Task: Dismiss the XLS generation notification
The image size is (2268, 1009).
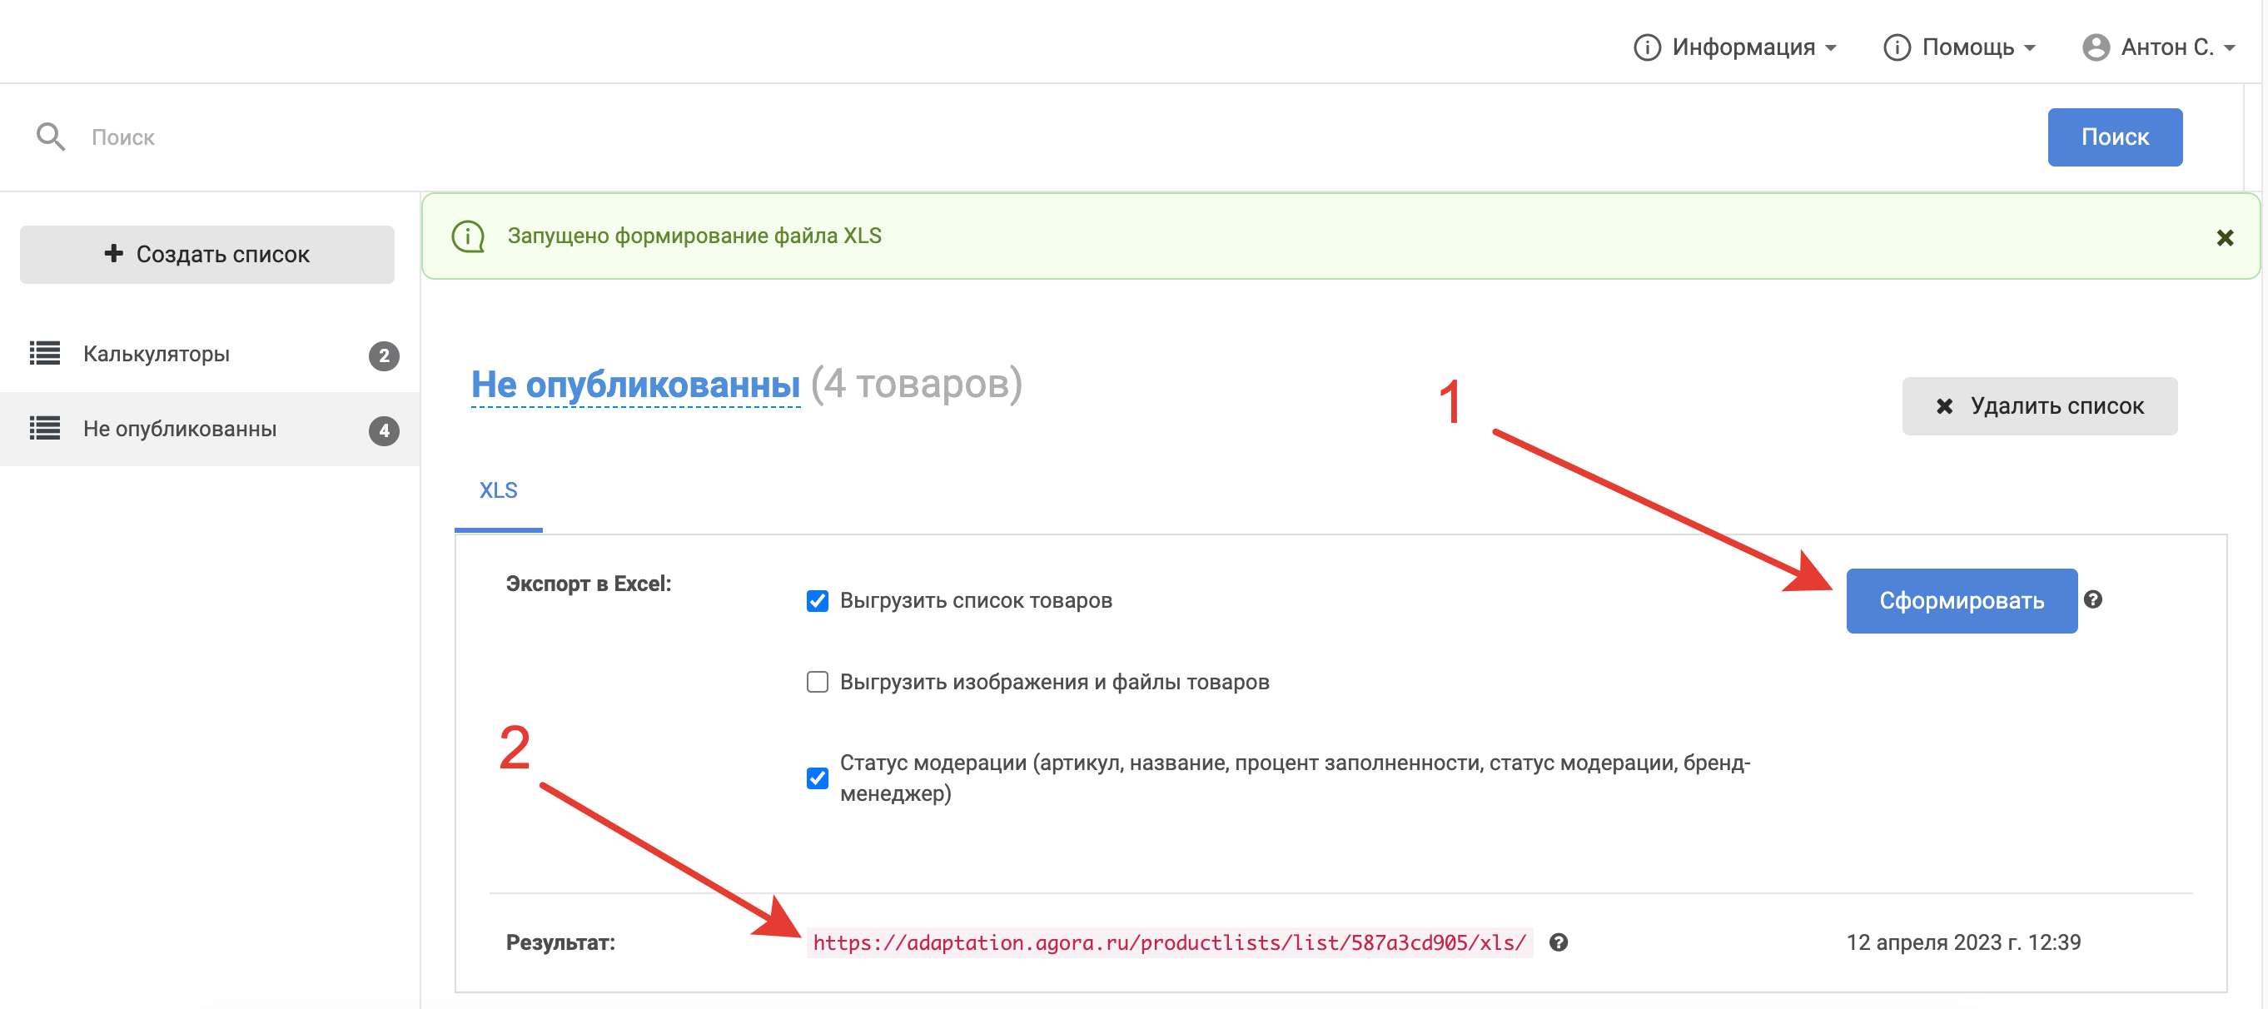Action: point(2224,238)
